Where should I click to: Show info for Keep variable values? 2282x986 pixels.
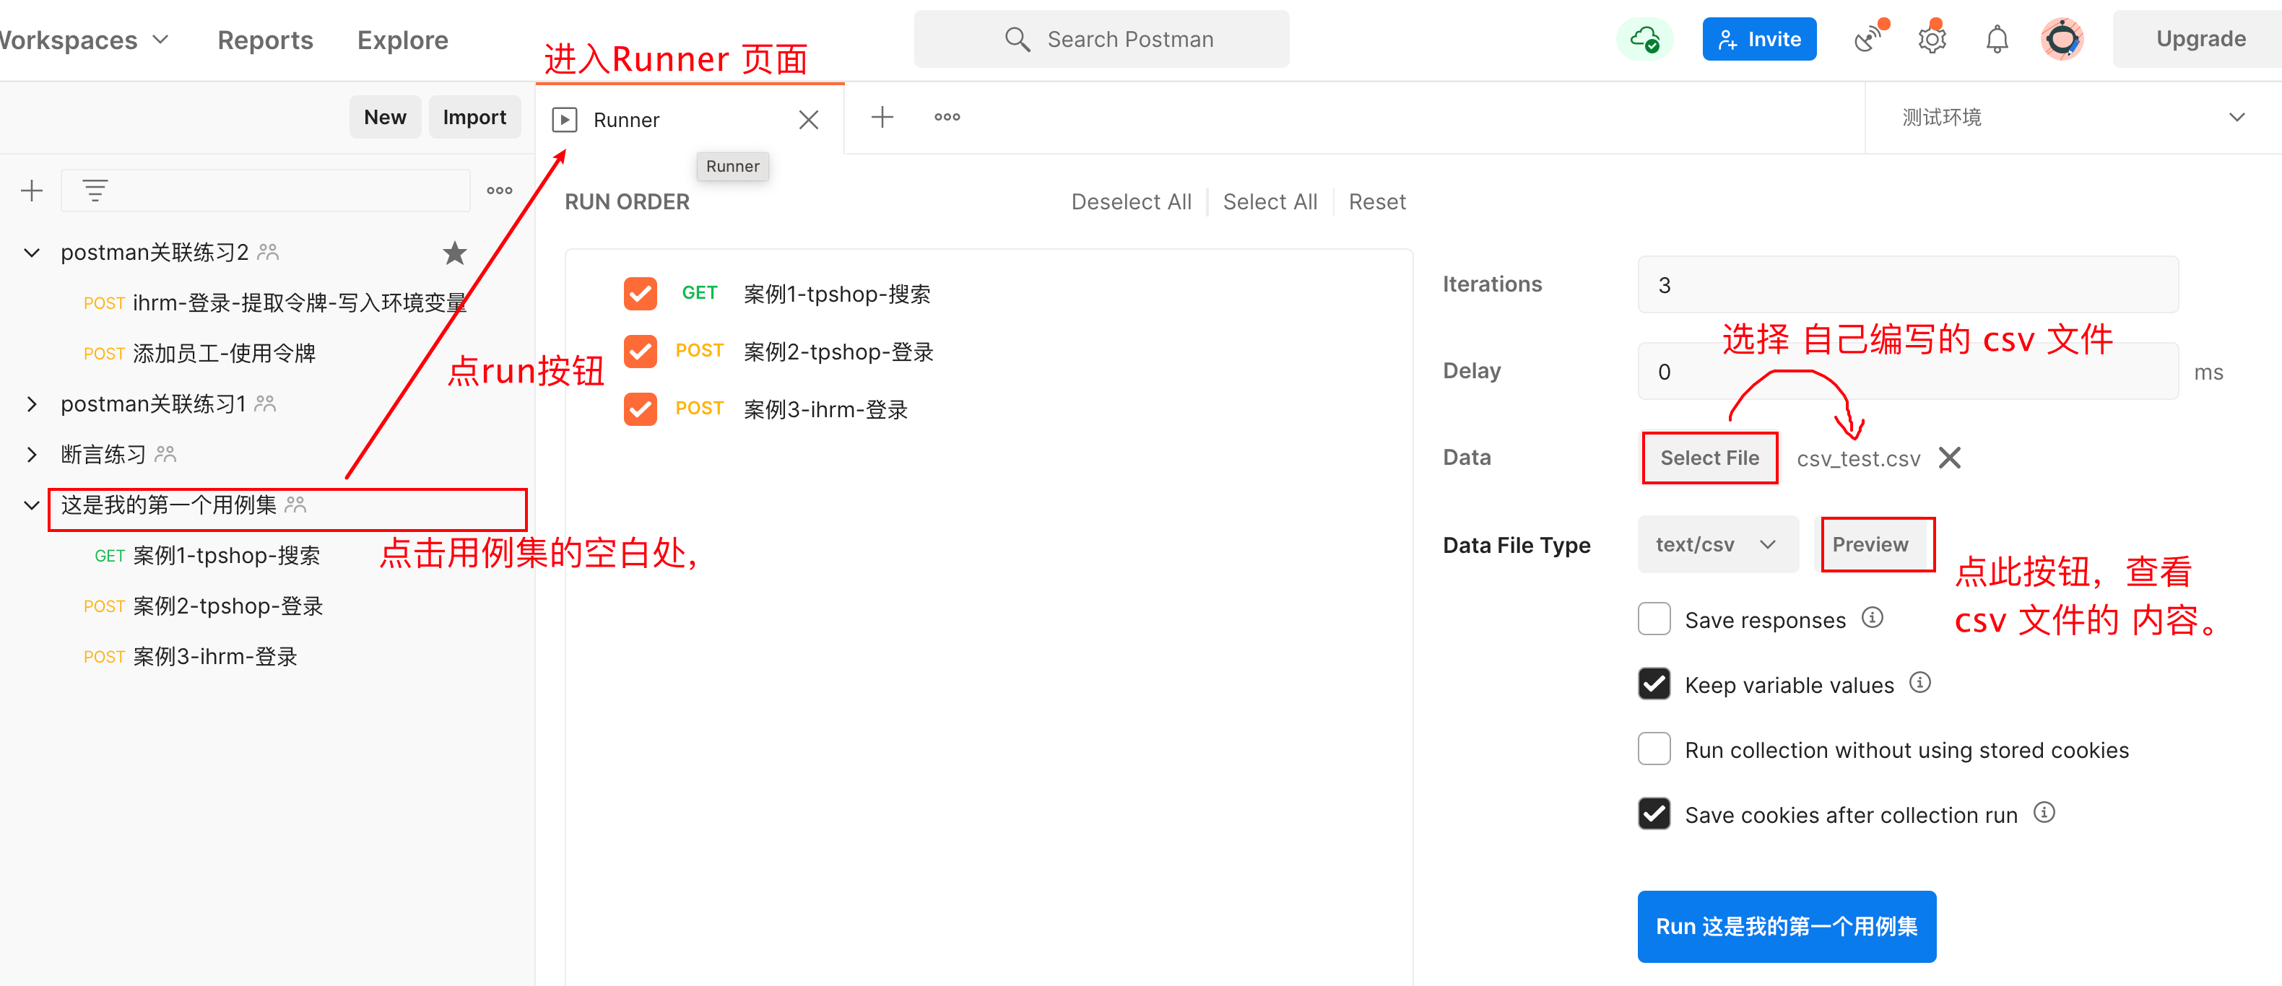click(x=1919, y=682)
